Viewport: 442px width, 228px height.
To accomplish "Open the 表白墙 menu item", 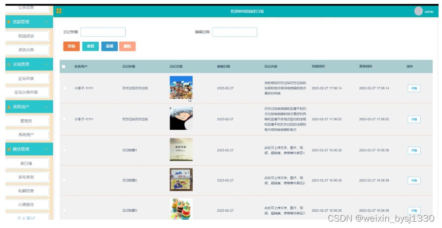I will click(27, 163).
